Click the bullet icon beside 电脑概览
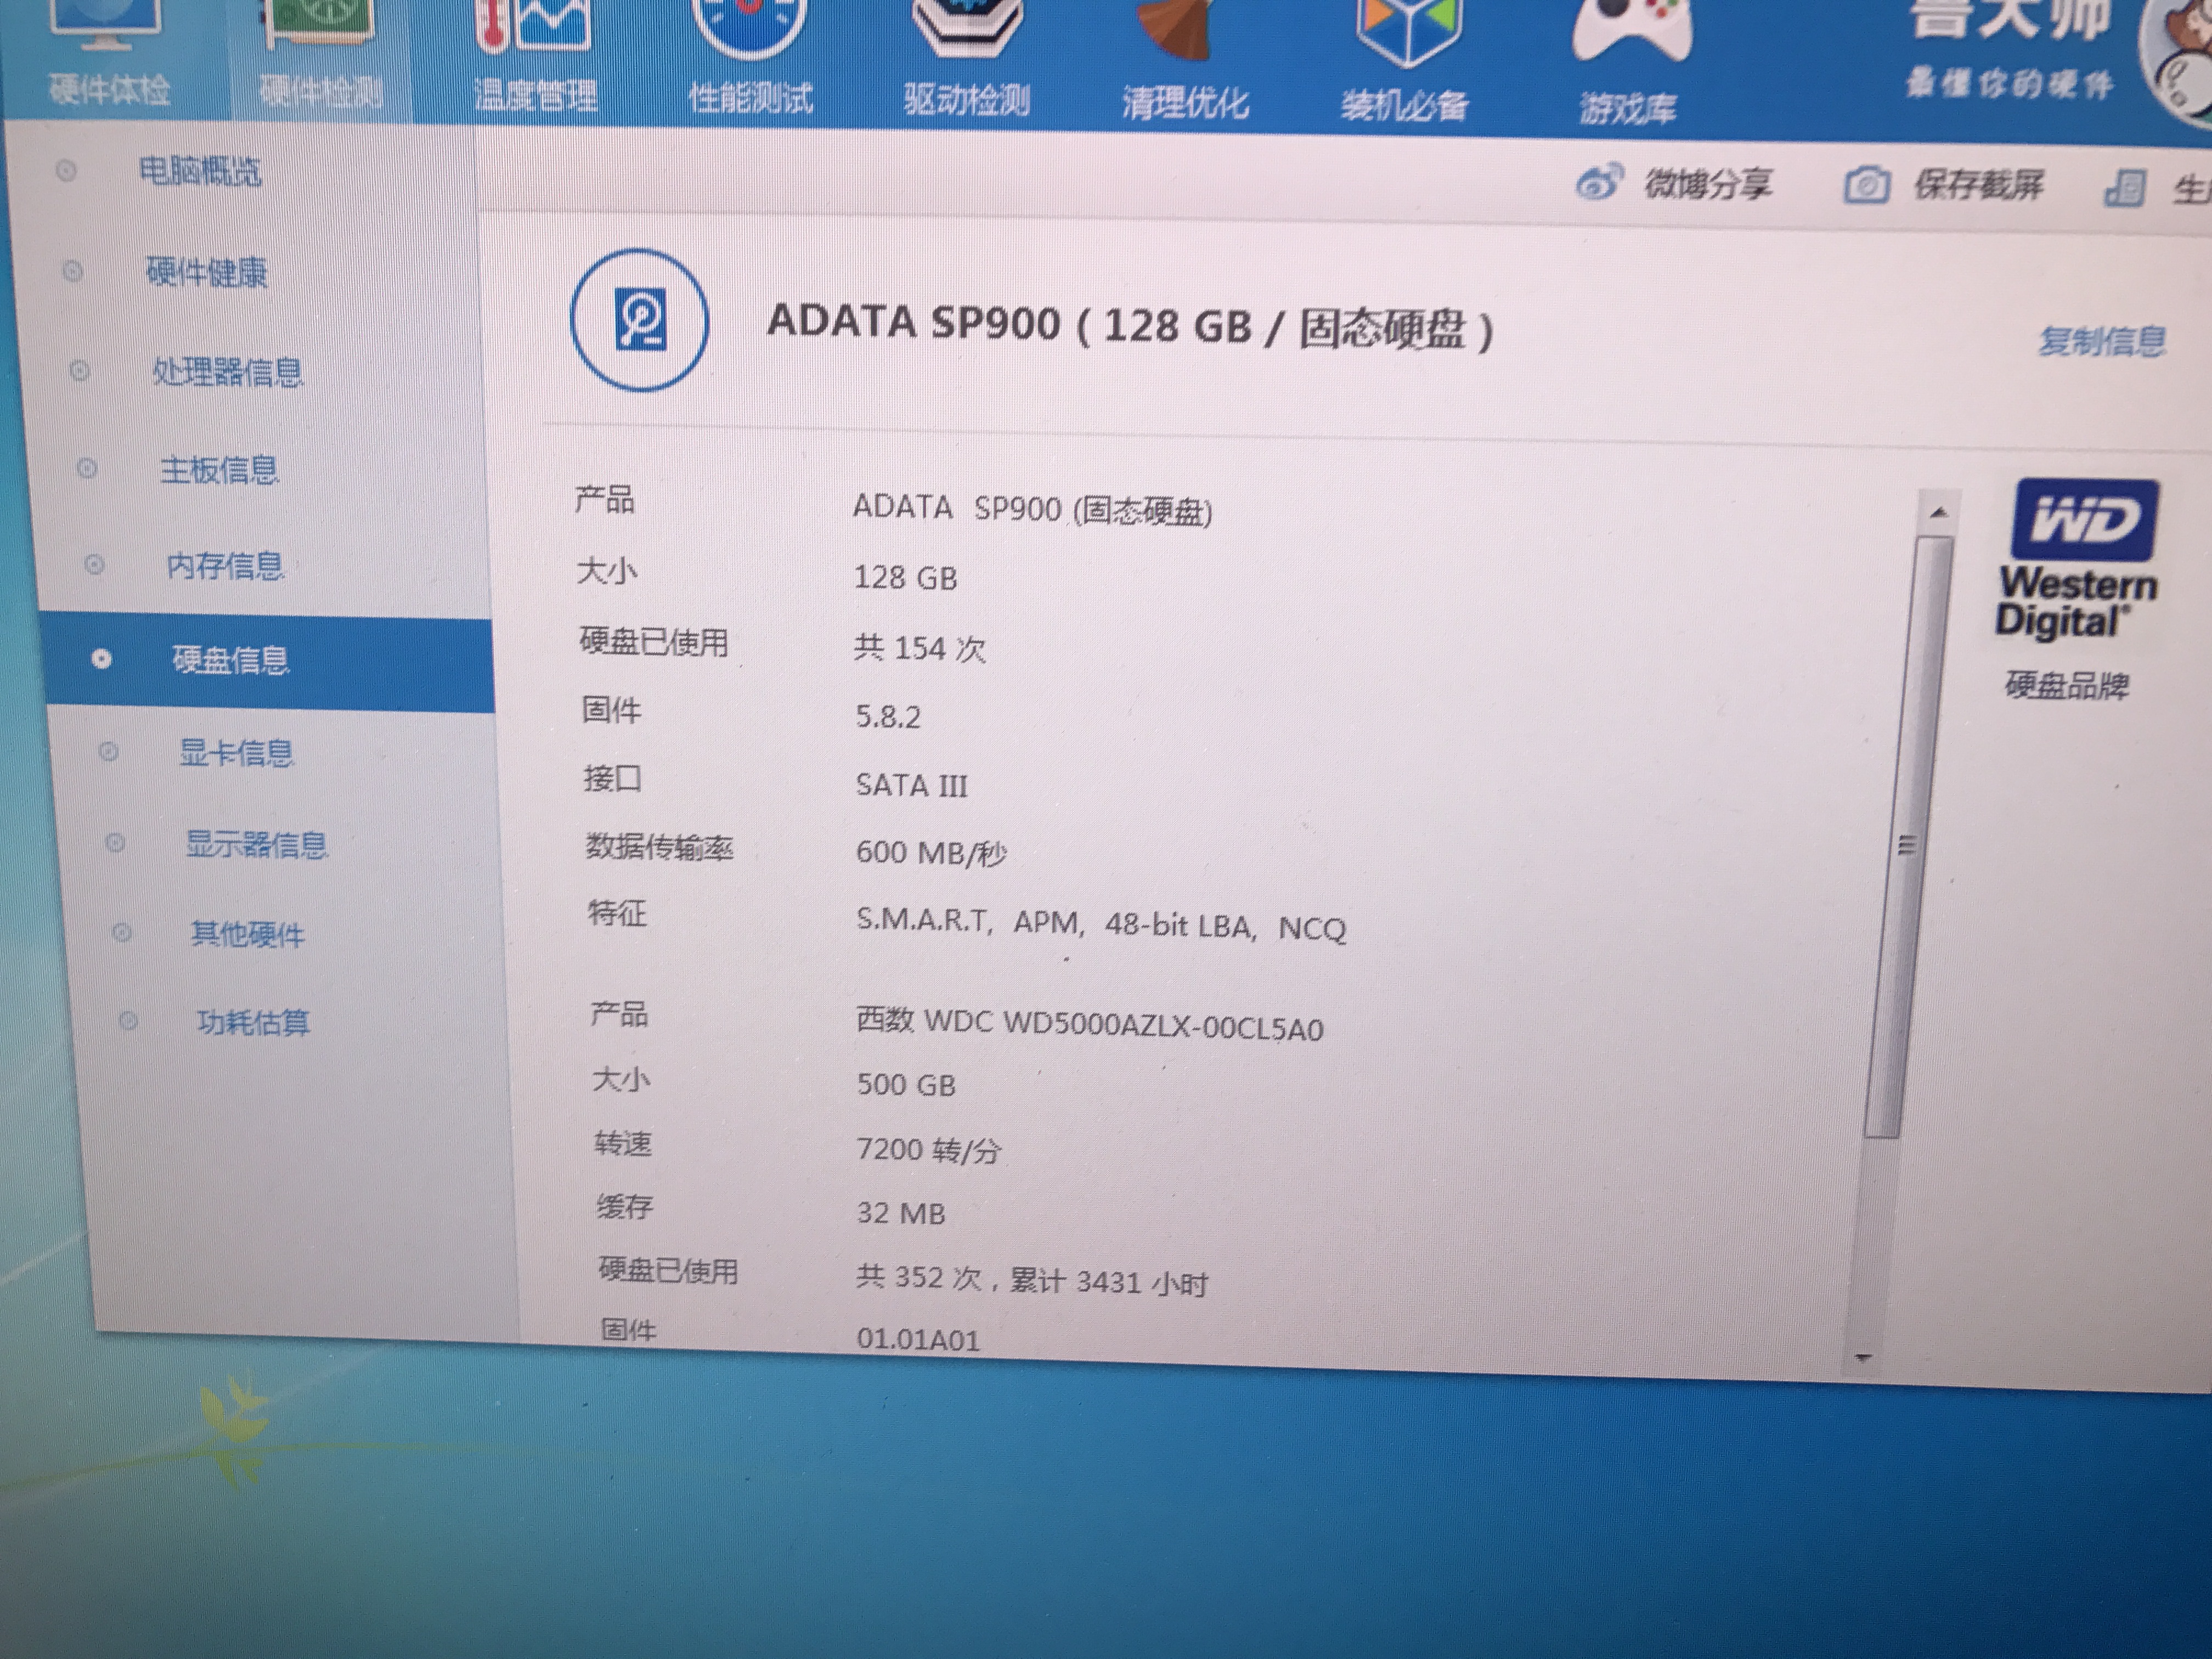This screenshot has width=2212, height=1659. tap(66, 171)
